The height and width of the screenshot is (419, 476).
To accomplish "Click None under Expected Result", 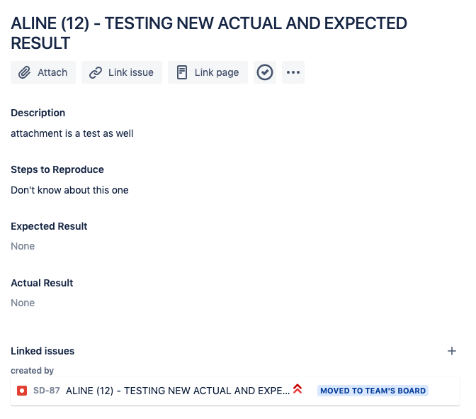I will coord(23,246).
